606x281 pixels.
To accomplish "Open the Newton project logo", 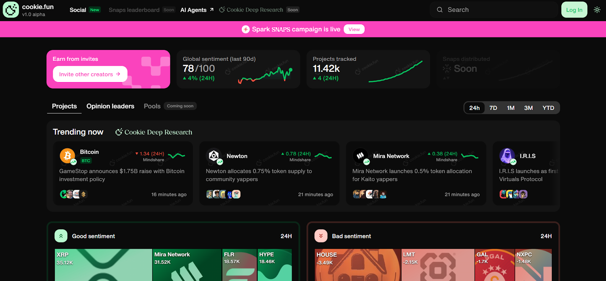I will click(x=214, y=155).
